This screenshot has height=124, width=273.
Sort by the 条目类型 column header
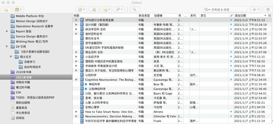tap(145, 16)
